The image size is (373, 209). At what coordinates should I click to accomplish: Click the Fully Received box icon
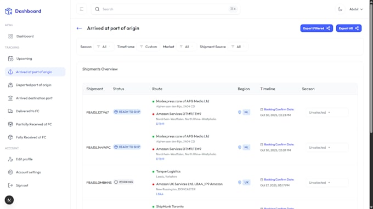10,137
